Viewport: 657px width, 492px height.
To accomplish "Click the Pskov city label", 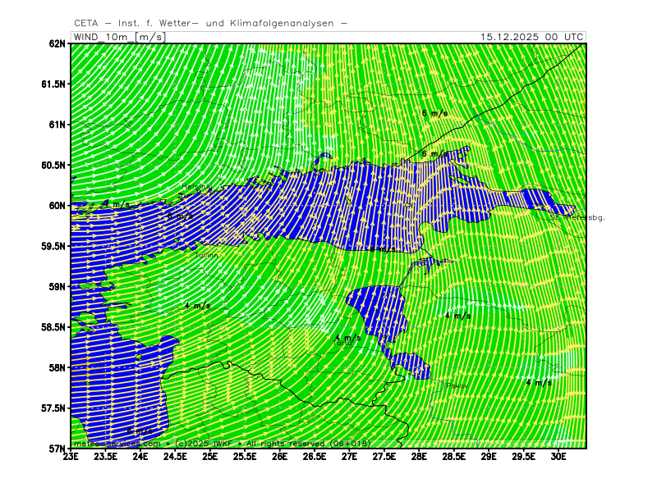I will (x=457, y=385).
